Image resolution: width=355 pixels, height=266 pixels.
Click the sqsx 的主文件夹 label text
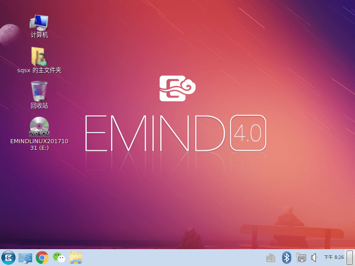pyautogui.click(x=39, y=70)
